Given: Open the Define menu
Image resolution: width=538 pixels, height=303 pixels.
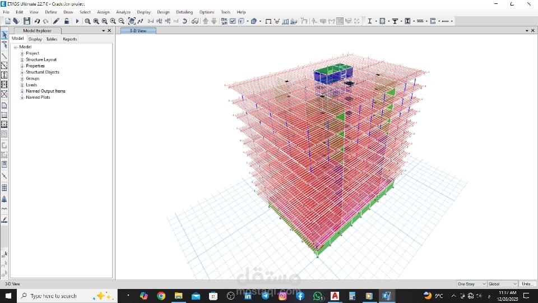Looking at the screenshot, I should point(51,12).
